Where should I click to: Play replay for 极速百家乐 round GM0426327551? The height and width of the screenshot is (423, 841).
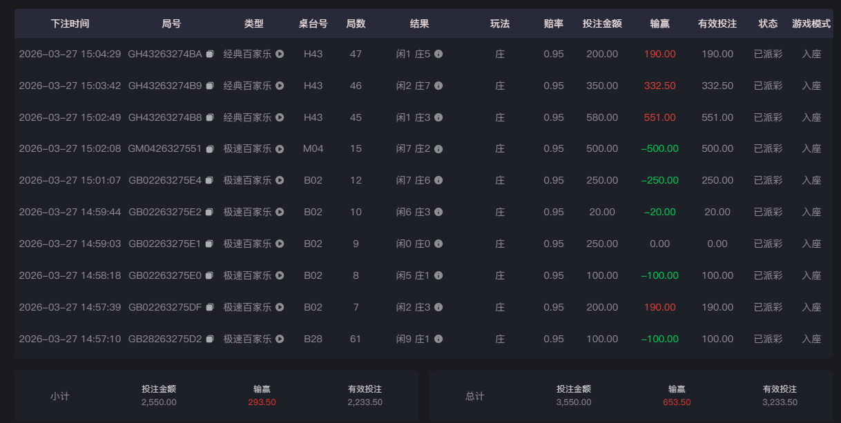point(279,148)
